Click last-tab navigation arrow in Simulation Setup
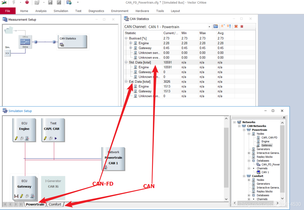The width and height of the screenshot is (304, 210). (x=21, y=204)
